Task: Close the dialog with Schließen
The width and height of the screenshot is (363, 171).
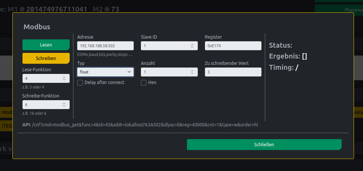Action: point(264,145)
